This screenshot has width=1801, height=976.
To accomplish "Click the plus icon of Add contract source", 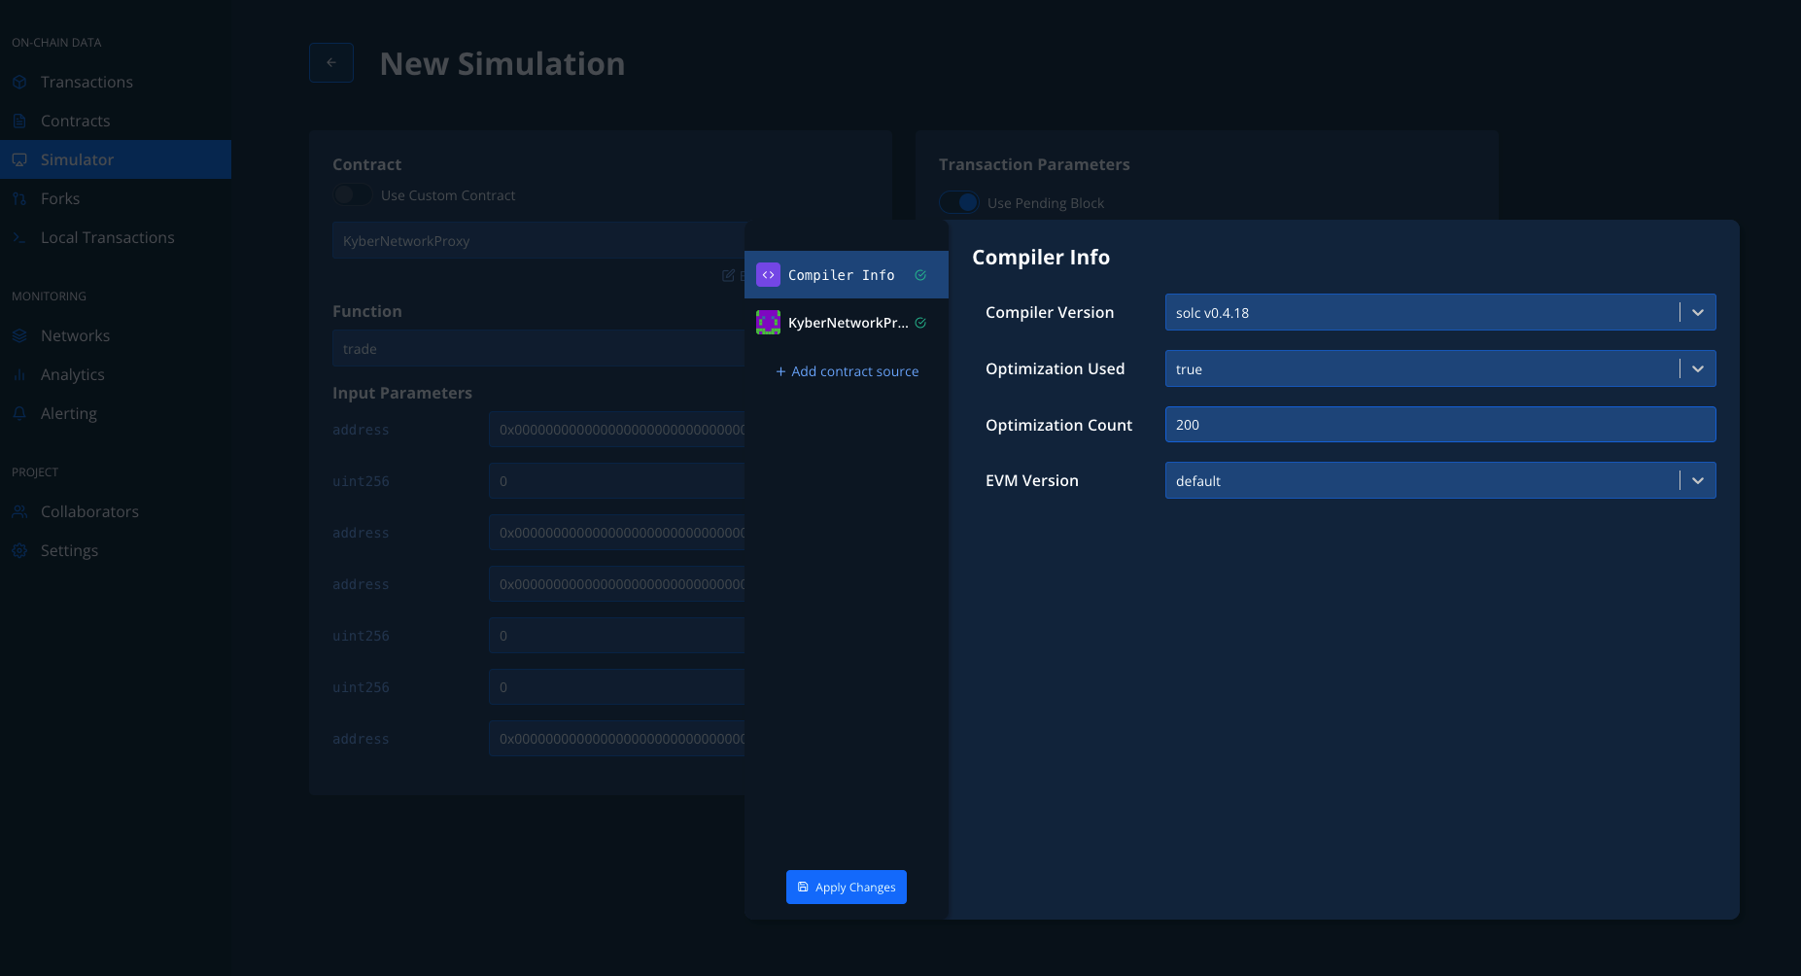I will [780, 371].
